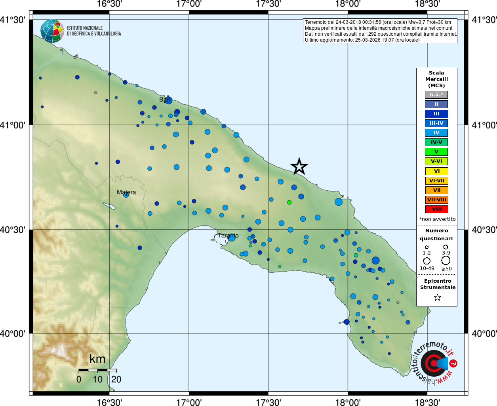Image resolution: width=497 pixels, height=406 pixels.
Task: Click the 'Terremoto del 24-03-2018' header line
Action: [x=378, y=22]
